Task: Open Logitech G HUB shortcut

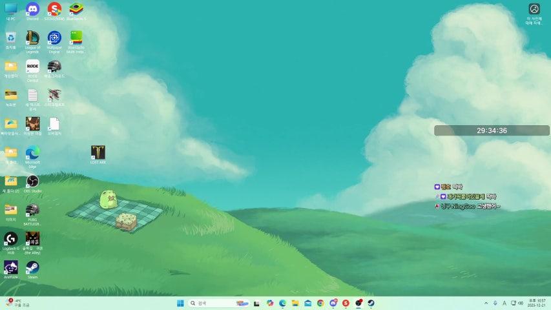Action: [11, 243]
